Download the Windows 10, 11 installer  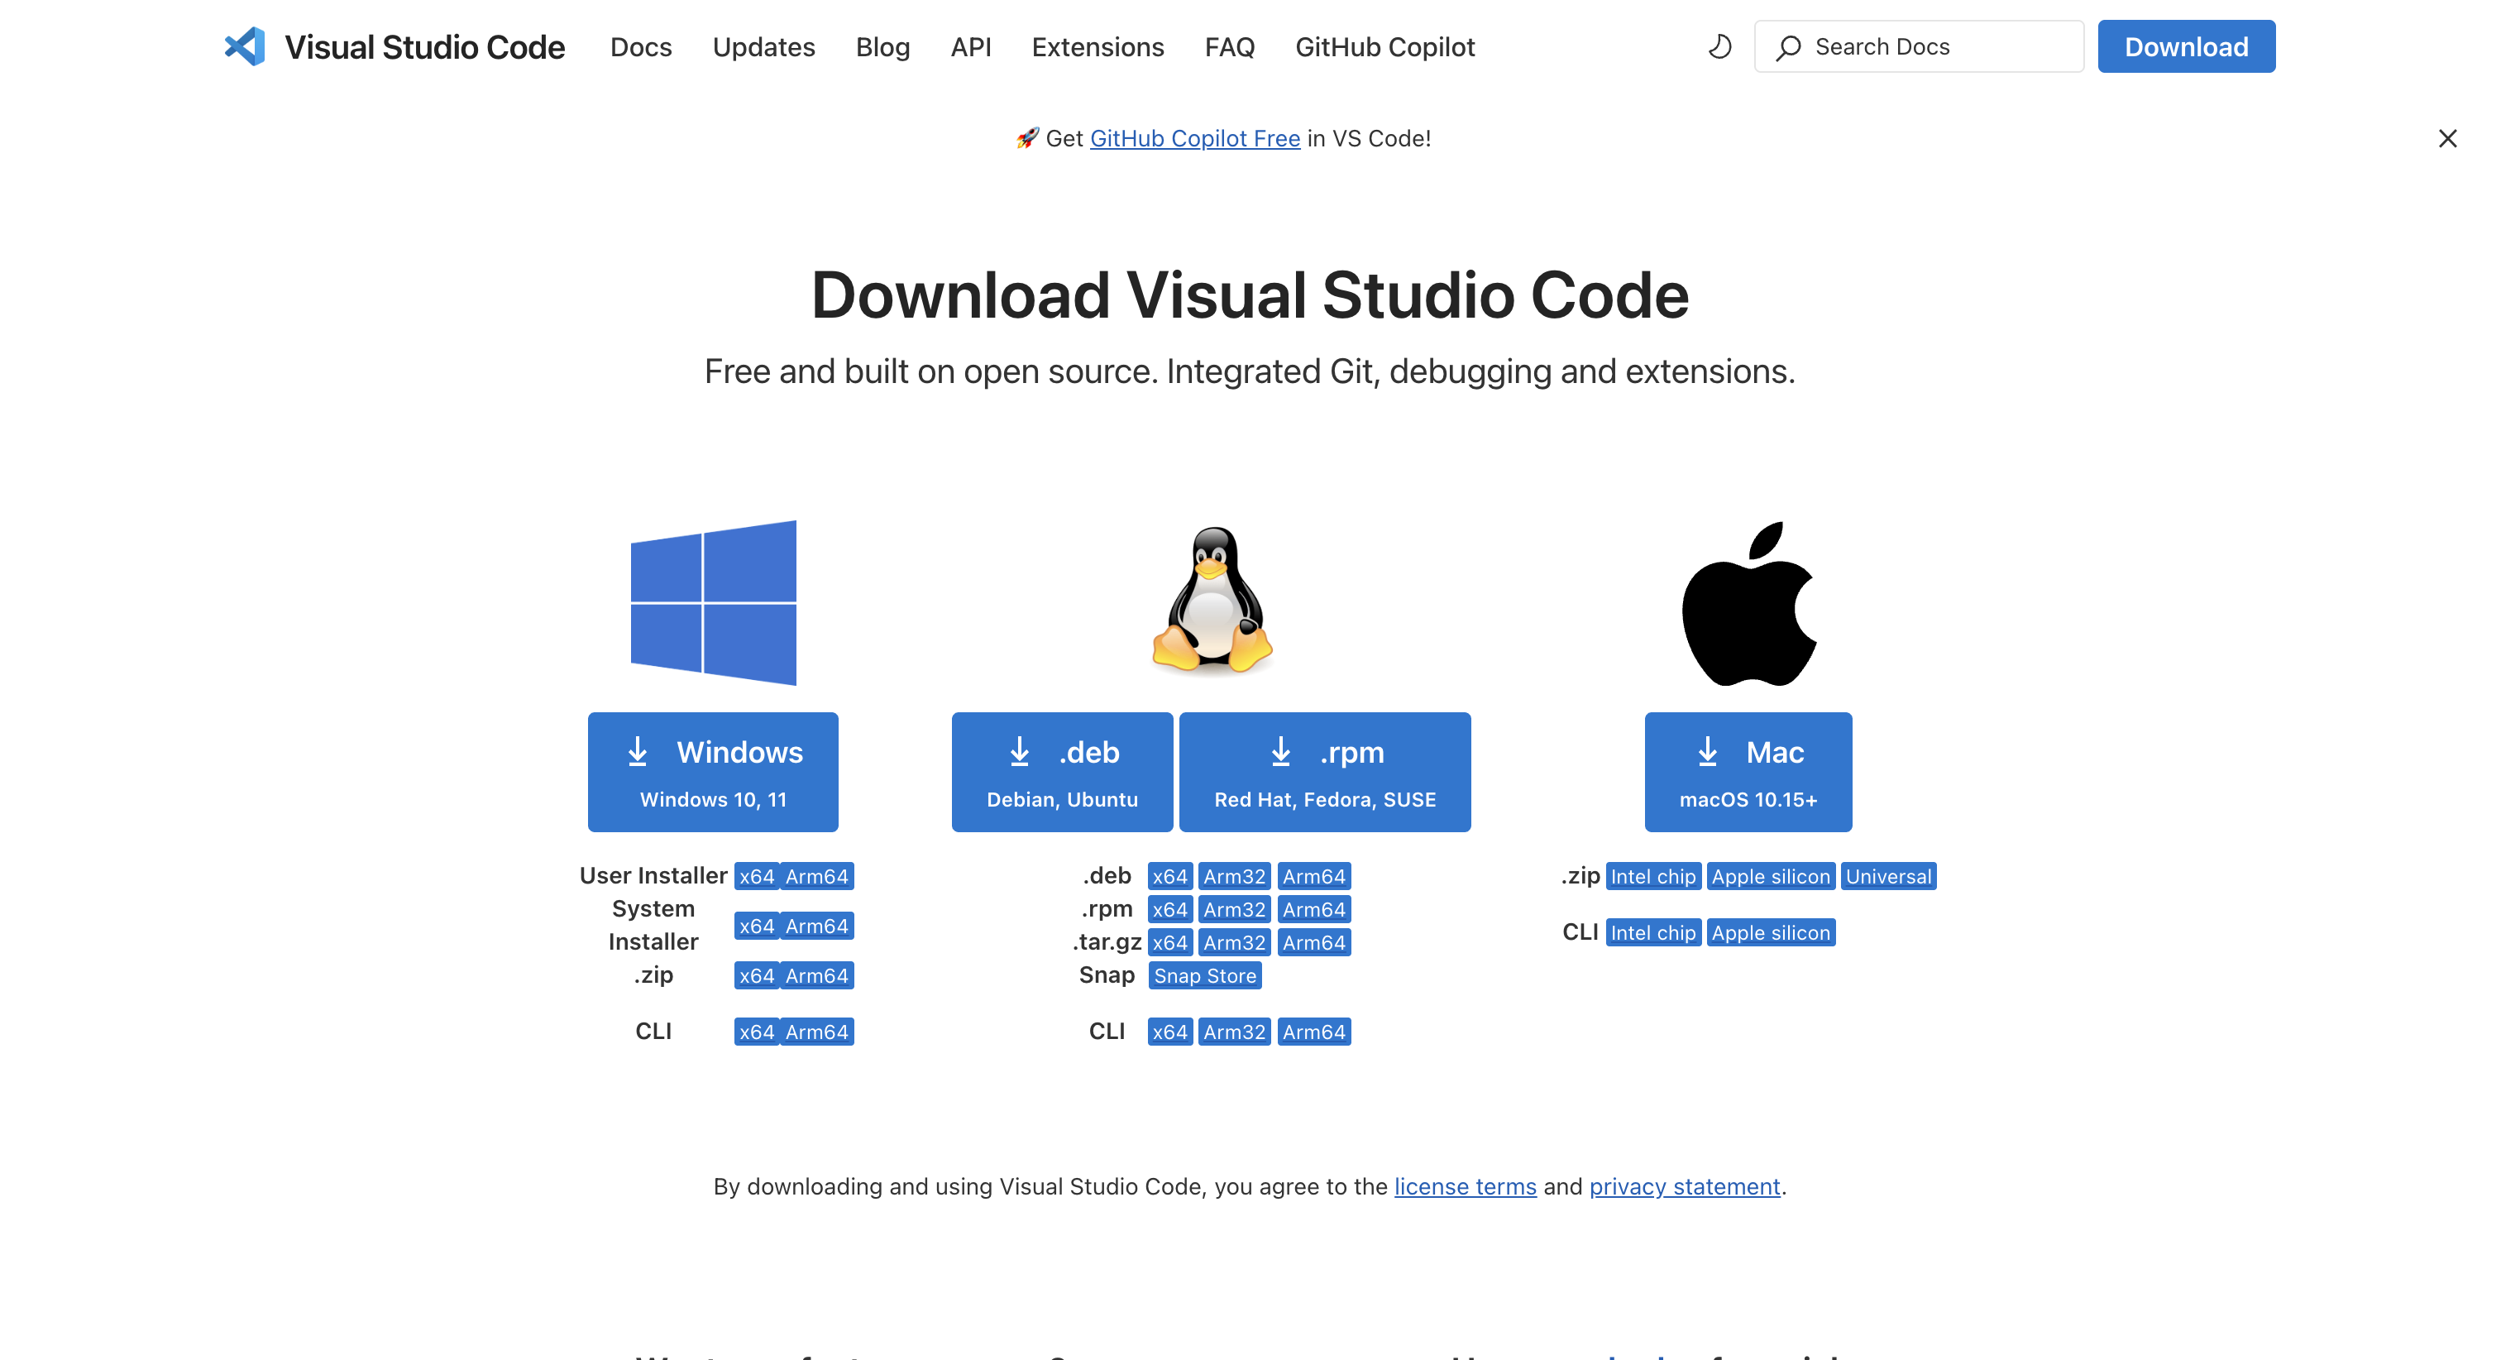[x=713, y=773]
